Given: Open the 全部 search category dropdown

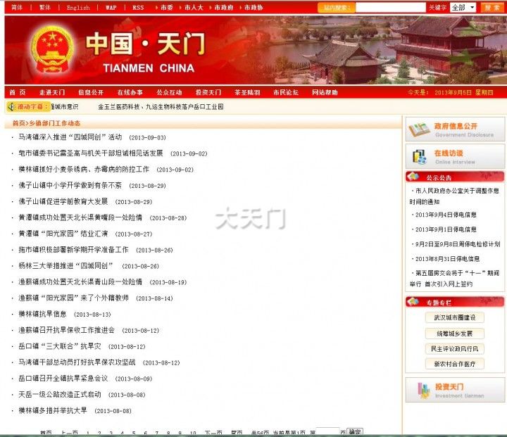Looking at the screenshot, I should point(463,8).
